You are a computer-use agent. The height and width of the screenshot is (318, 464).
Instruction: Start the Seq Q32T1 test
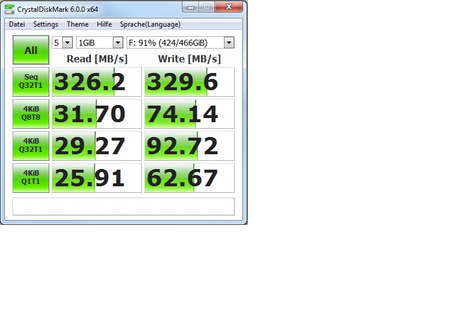pos(31,81)
